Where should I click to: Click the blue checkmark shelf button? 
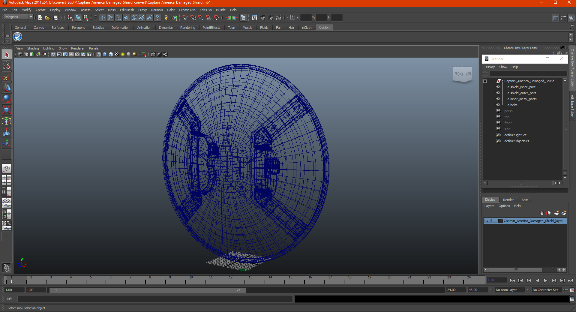pyautogui.click(x=18, y=37)
